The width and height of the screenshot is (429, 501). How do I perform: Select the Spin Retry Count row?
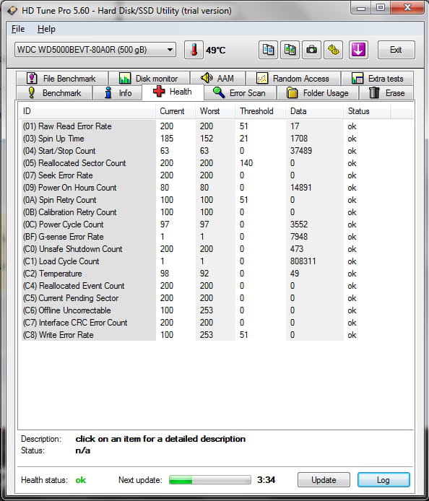[207, 200]
